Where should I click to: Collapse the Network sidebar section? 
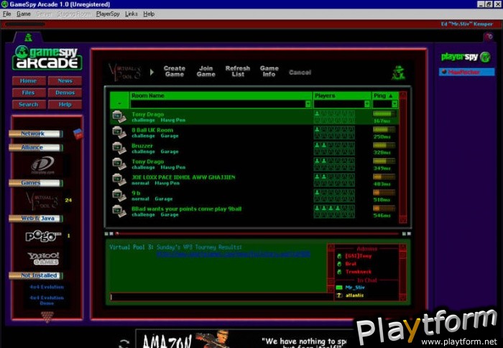coord(36,134)
